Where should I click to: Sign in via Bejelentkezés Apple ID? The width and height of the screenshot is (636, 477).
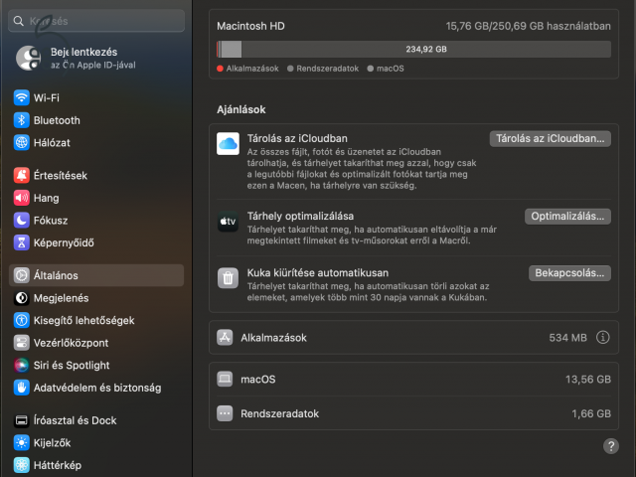coord(92,58)
